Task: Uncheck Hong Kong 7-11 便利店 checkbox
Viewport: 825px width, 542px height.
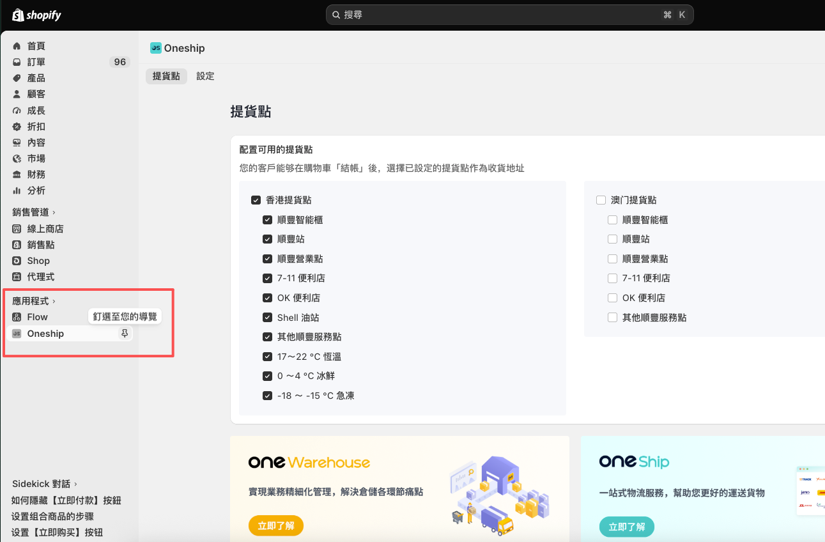Action: 268,278
